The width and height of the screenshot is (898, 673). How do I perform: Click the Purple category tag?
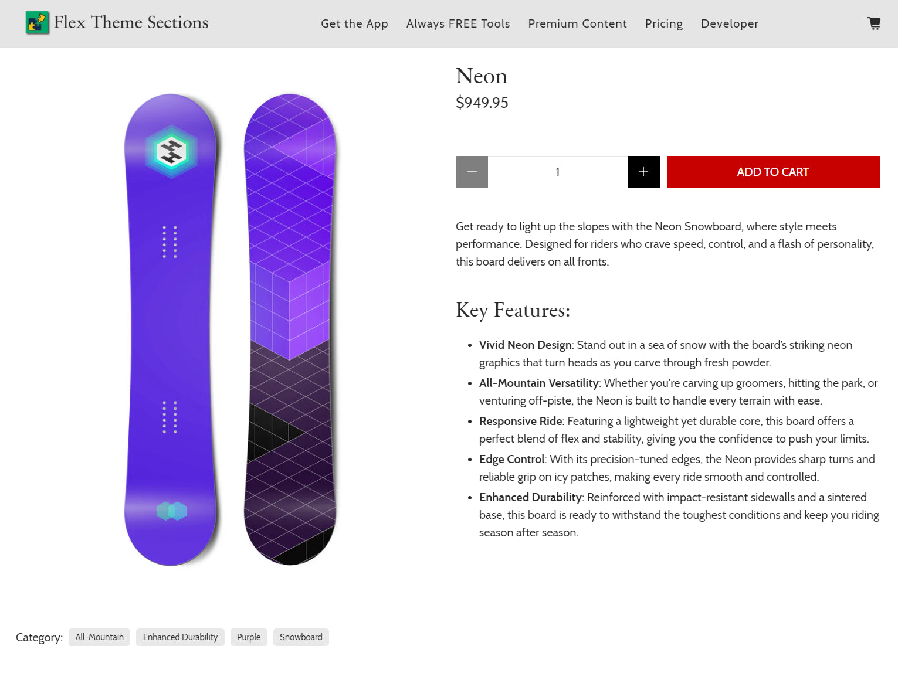tap(249, 637)
